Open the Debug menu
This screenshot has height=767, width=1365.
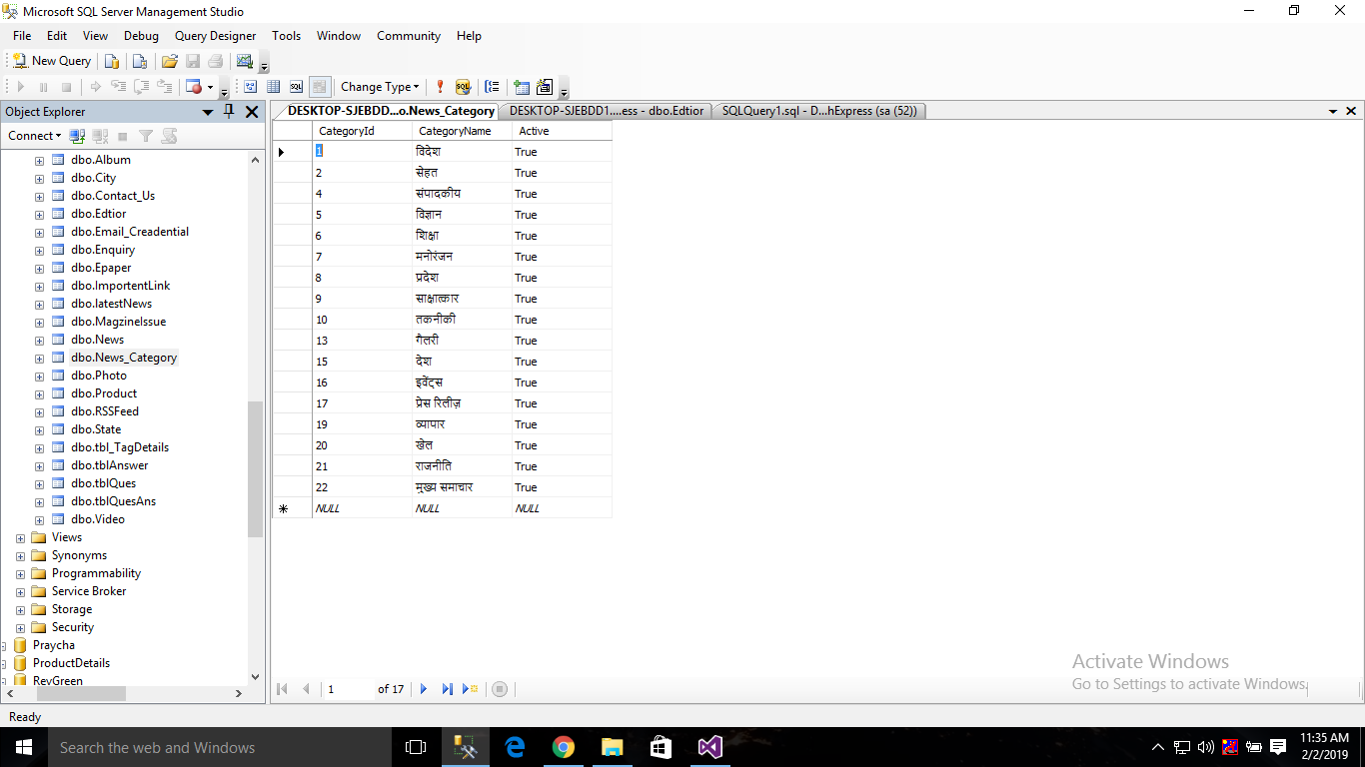(x=141, y=35)
